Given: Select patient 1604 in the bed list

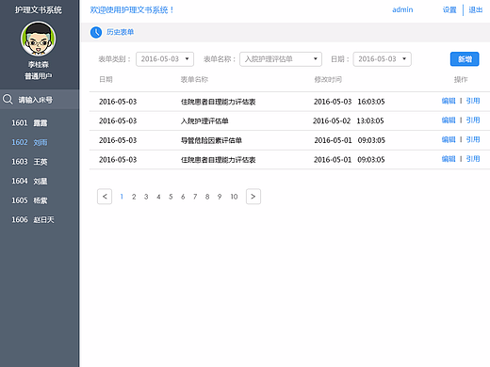Looking at the screenshot, I should [x=29, y=181].
